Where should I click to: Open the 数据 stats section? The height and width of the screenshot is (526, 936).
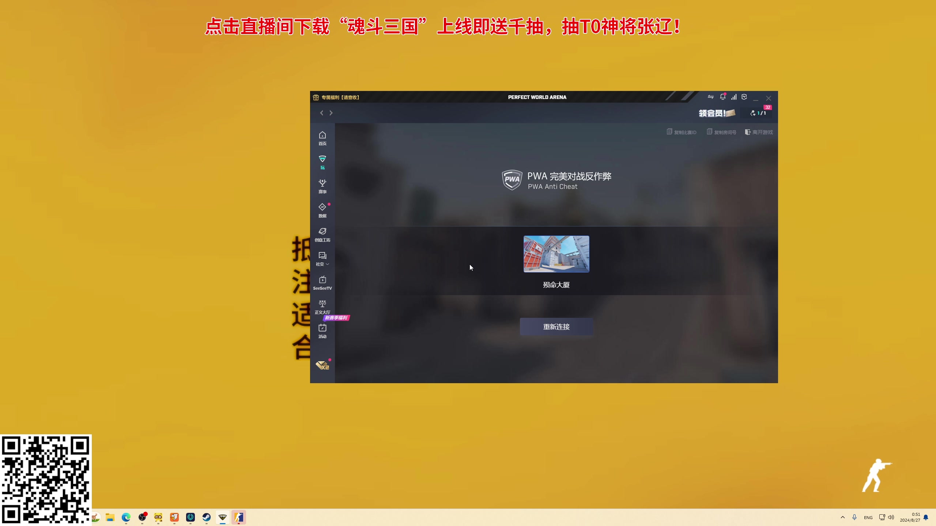(x=322, y=211)
